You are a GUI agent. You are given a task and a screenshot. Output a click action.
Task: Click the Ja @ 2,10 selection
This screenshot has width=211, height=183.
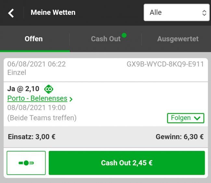click(x=23, y=89)
